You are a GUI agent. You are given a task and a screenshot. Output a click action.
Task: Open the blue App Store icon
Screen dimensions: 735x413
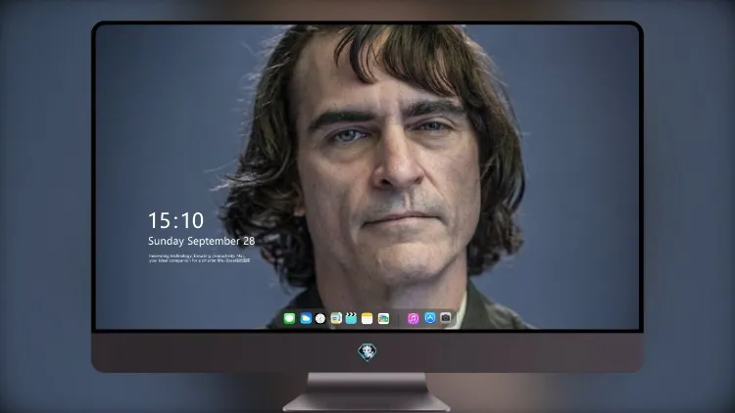[x=430, y=318]
